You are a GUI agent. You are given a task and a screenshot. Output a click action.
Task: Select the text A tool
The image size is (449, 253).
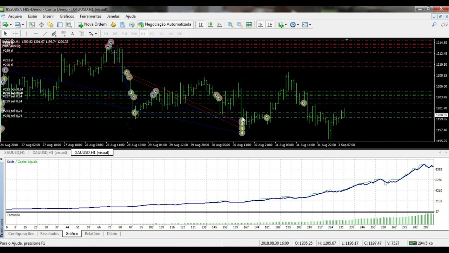(x=72, y=34)
